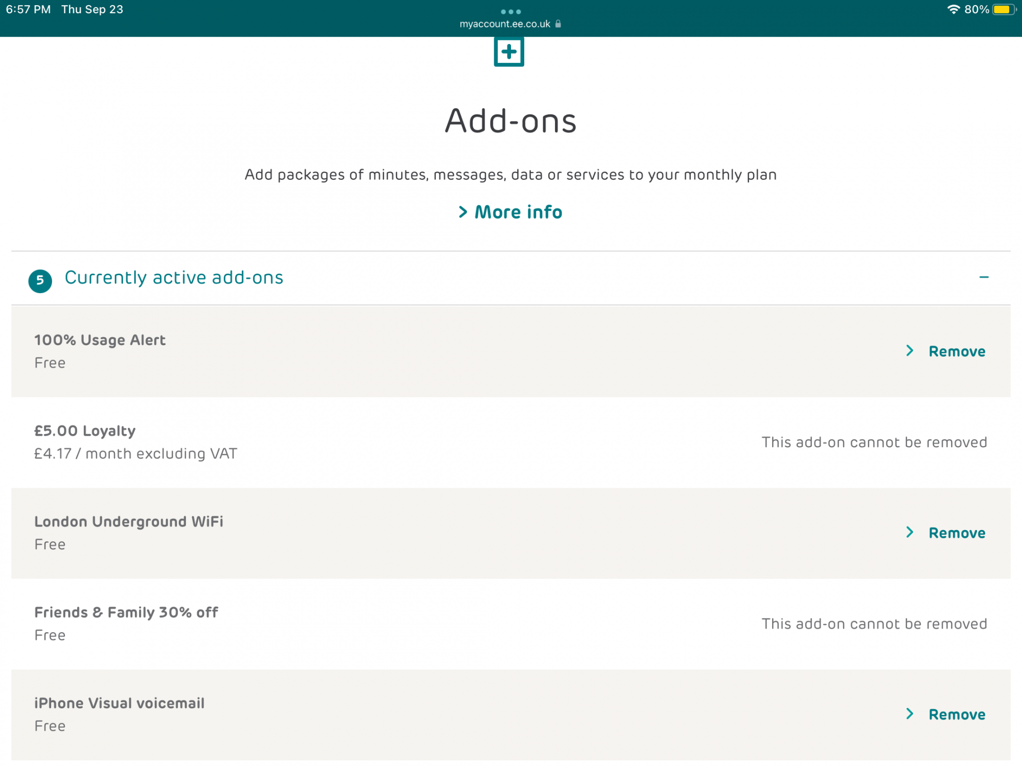Click the plus add-ons icon at top
1022x766 pixels.
tap(508, 52)
